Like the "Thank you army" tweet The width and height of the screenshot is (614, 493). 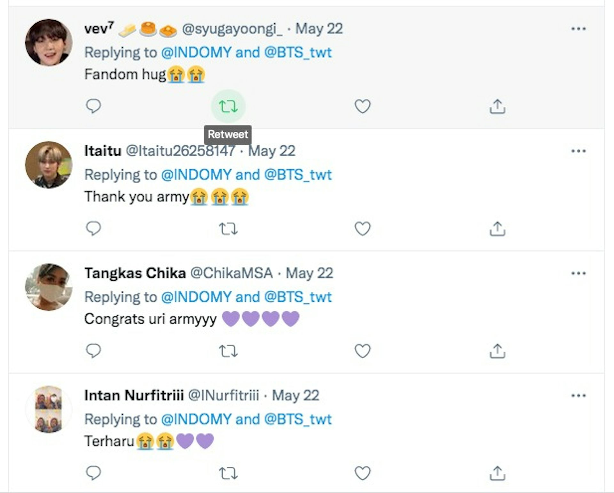pos(363,229)
